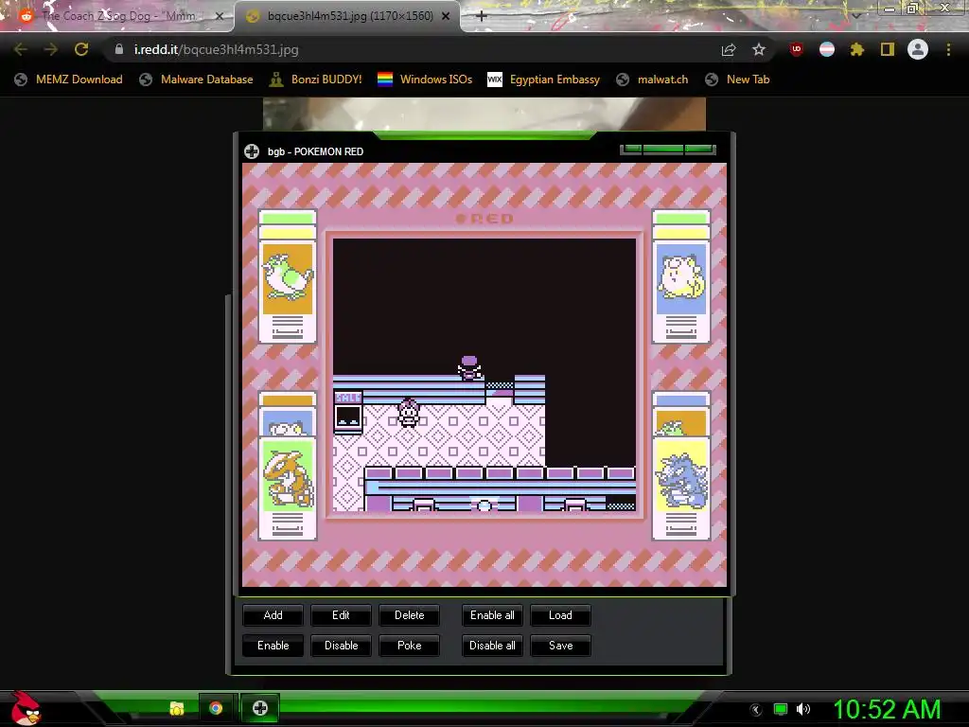969x727 pixels.
Task: Go back in browser history
Action: click(x=21, y=49)
